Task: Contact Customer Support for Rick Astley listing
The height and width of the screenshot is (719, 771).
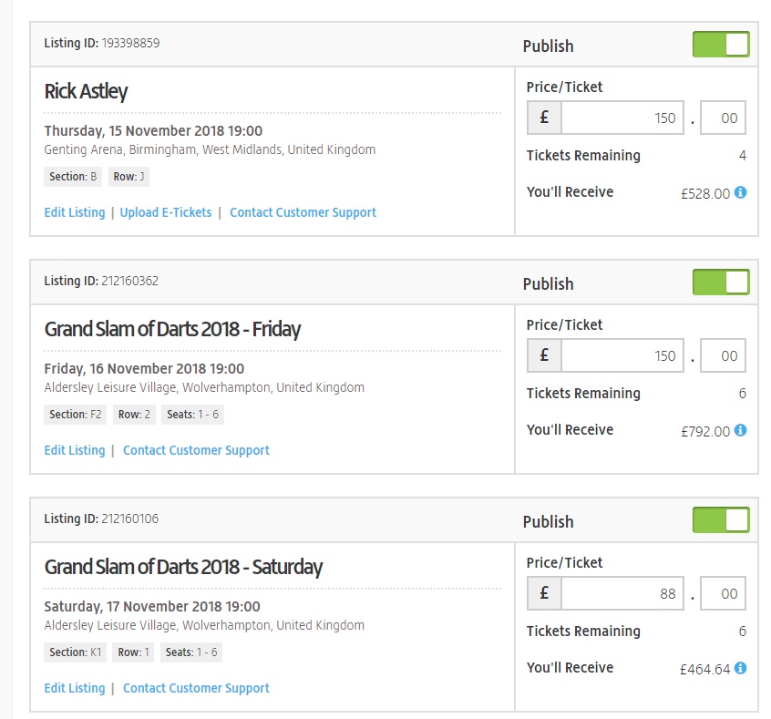Action: pos(303,212)
